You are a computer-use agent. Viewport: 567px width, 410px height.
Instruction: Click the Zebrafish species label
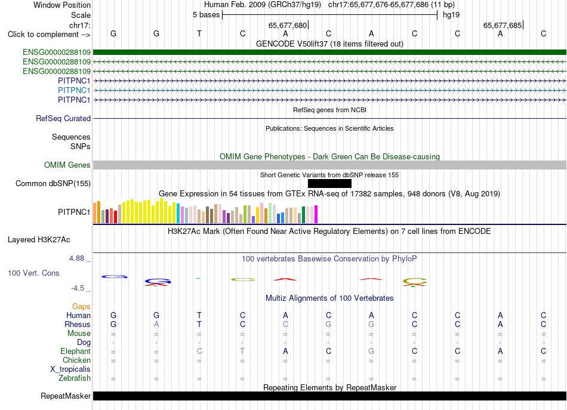75,378
